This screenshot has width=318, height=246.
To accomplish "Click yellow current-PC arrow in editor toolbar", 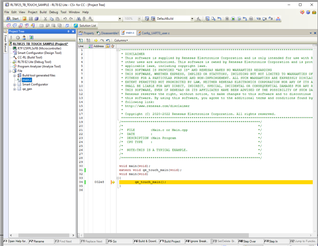I will pos(96,40).
